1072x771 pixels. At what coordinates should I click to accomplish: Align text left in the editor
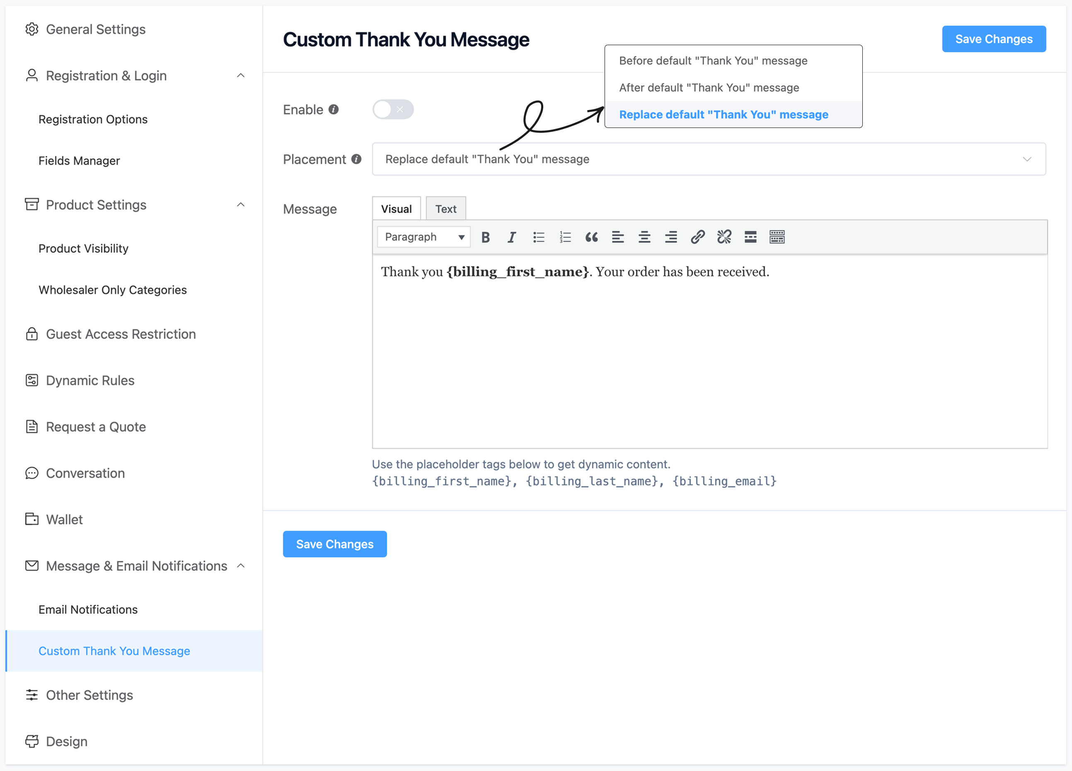pyautogui.click(x=618, y=237)
